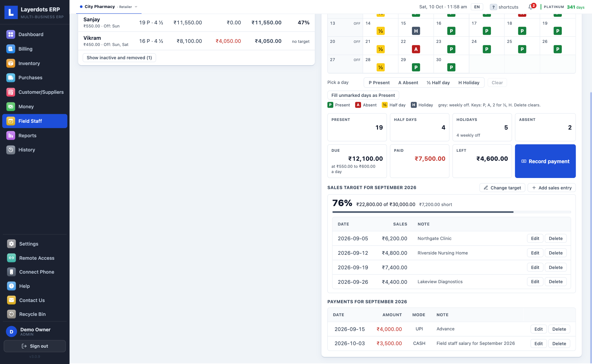Delete the 2026-10-03 CASH payment

pyautogui.click(x=559, y=344)
